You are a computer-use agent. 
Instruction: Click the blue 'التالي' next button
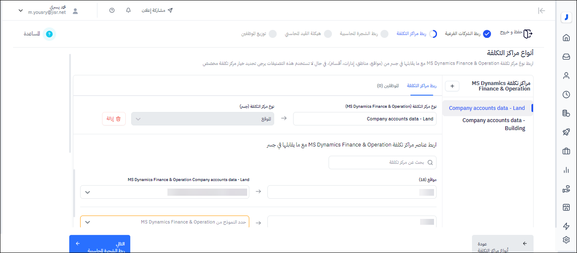100,244
